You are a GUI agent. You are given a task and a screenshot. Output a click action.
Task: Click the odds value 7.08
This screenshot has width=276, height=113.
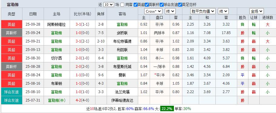pos(207,33)
